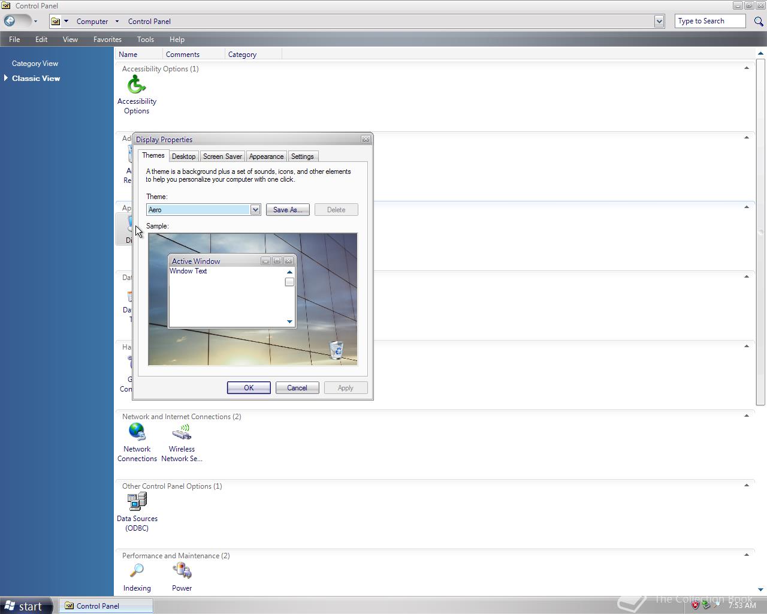This screenshot has width=767, height=614.
Task: Click the Delete theme button
Action: [336, 210]
